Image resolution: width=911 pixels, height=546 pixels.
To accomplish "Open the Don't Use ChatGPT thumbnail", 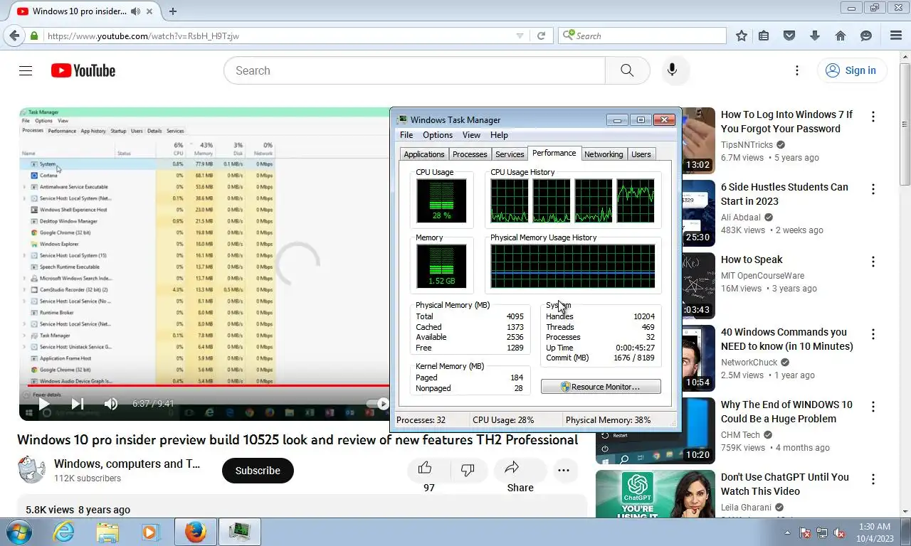I will (x=655, y=493).
